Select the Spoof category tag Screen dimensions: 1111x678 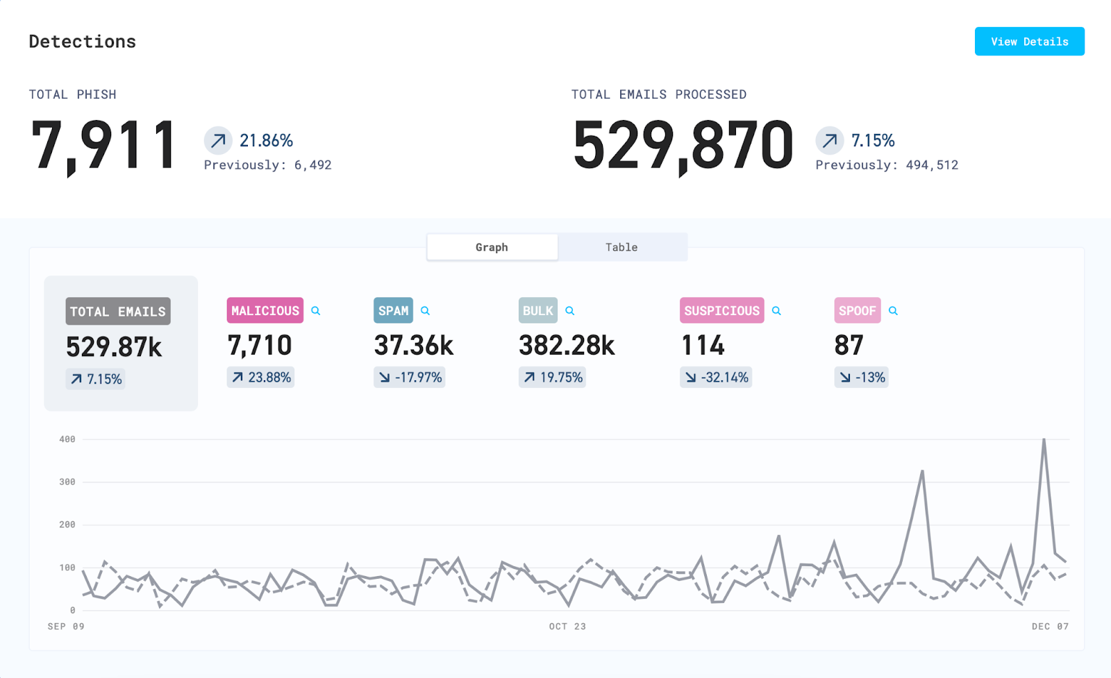pyautogui.click(x=857, y=311)
